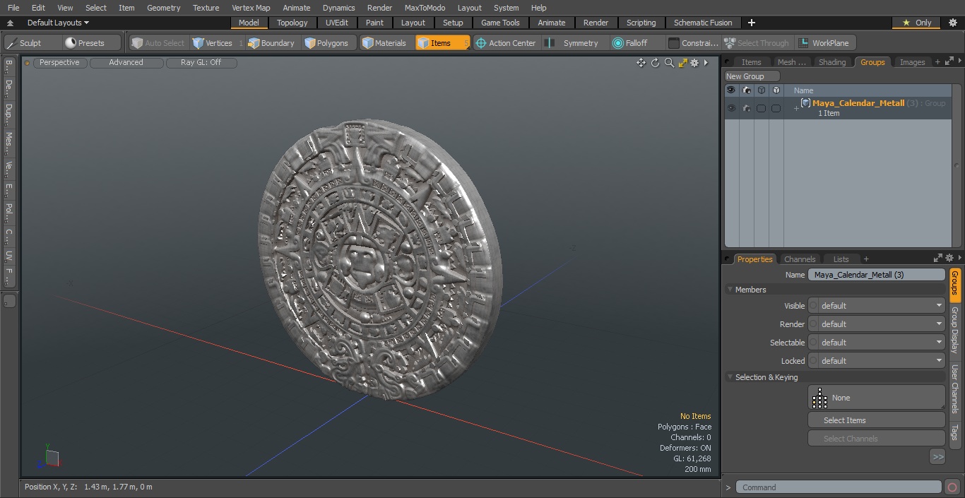Click the Name input field

click(x=876, y=275)
